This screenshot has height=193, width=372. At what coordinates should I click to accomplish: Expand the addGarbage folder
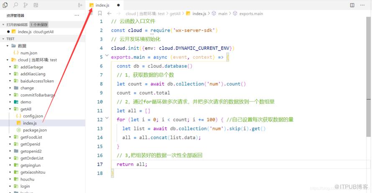coord(10,67)
